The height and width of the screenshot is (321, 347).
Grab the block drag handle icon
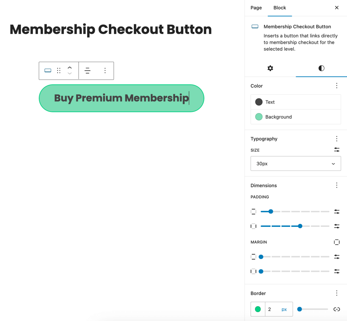point(58,70)
